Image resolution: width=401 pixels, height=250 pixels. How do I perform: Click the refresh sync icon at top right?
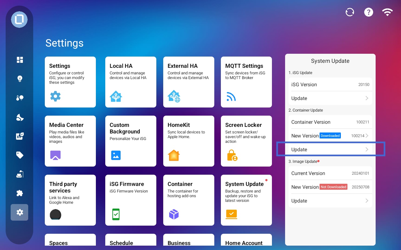pos(350,12)
